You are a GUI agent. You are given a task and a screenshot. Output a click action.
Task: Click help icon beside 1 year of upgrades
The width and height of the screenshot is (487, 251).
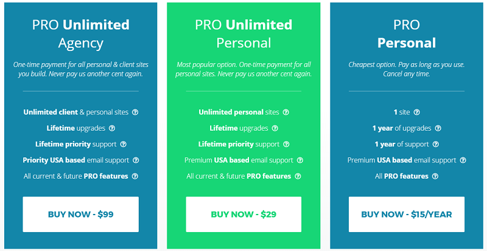(x=438, y=128)
